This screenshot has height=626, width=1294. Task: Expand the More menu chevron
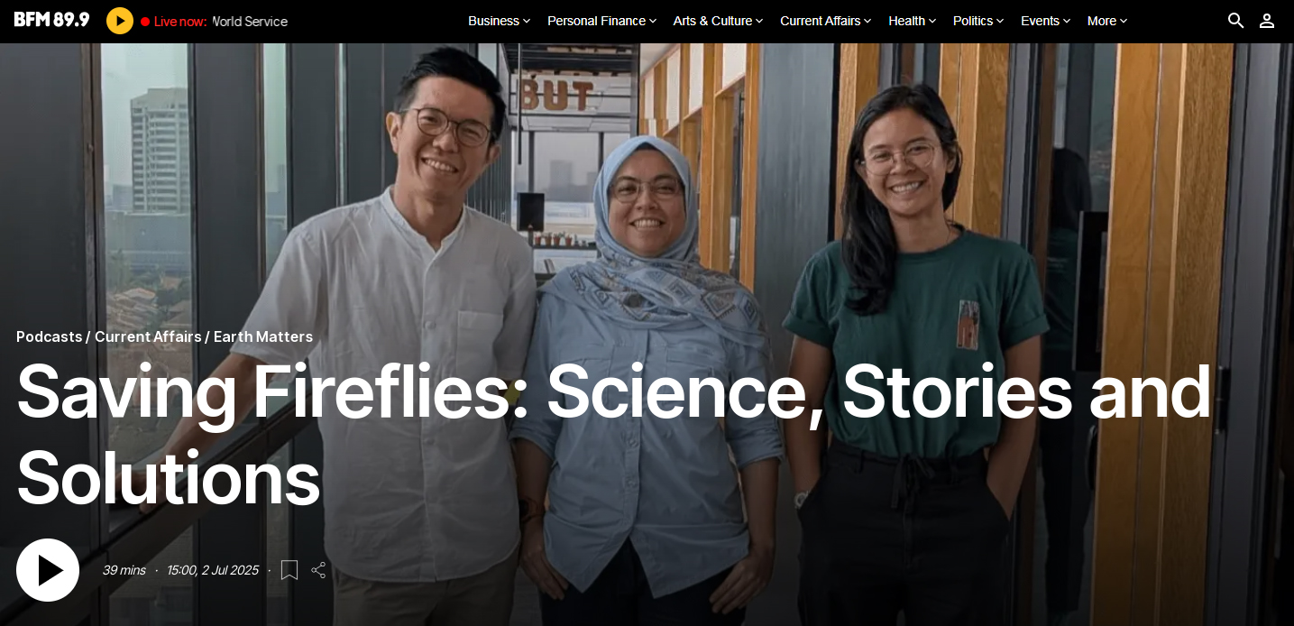tap(1124, 21)
